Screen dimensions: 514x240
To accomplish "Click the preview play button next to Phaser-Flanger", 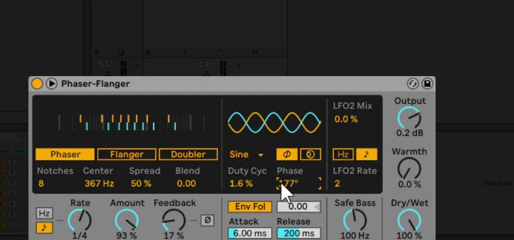I will pyautogui.click(x=51, y=84).
